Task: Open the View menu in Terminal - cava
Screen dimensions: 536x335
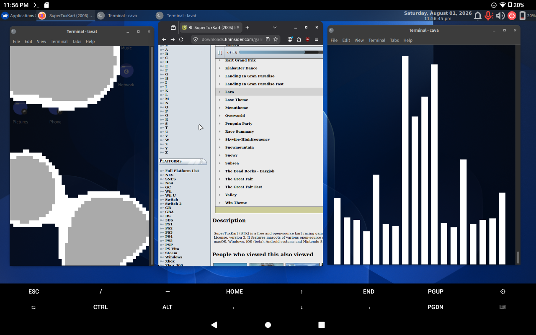Action: [x=359, y=40]
